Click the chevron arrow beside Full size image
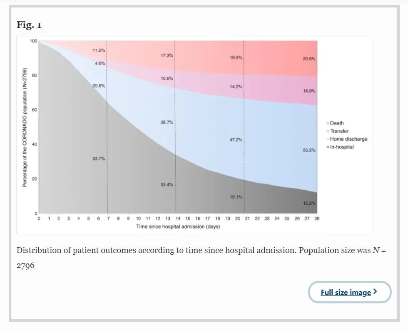 [376, 292]
